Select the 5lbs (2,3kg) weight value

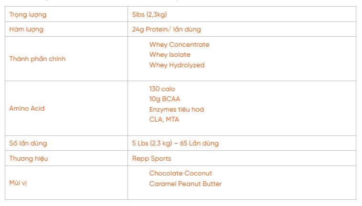(x=149, y=14)
